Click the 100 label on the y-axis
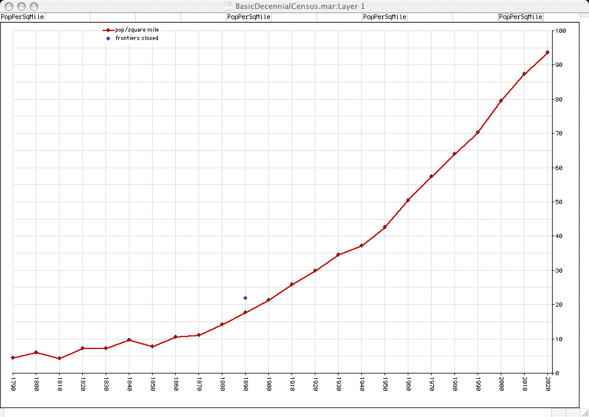Screen dimensions: 589x417 pyautogui.click(x=560, y=30)
